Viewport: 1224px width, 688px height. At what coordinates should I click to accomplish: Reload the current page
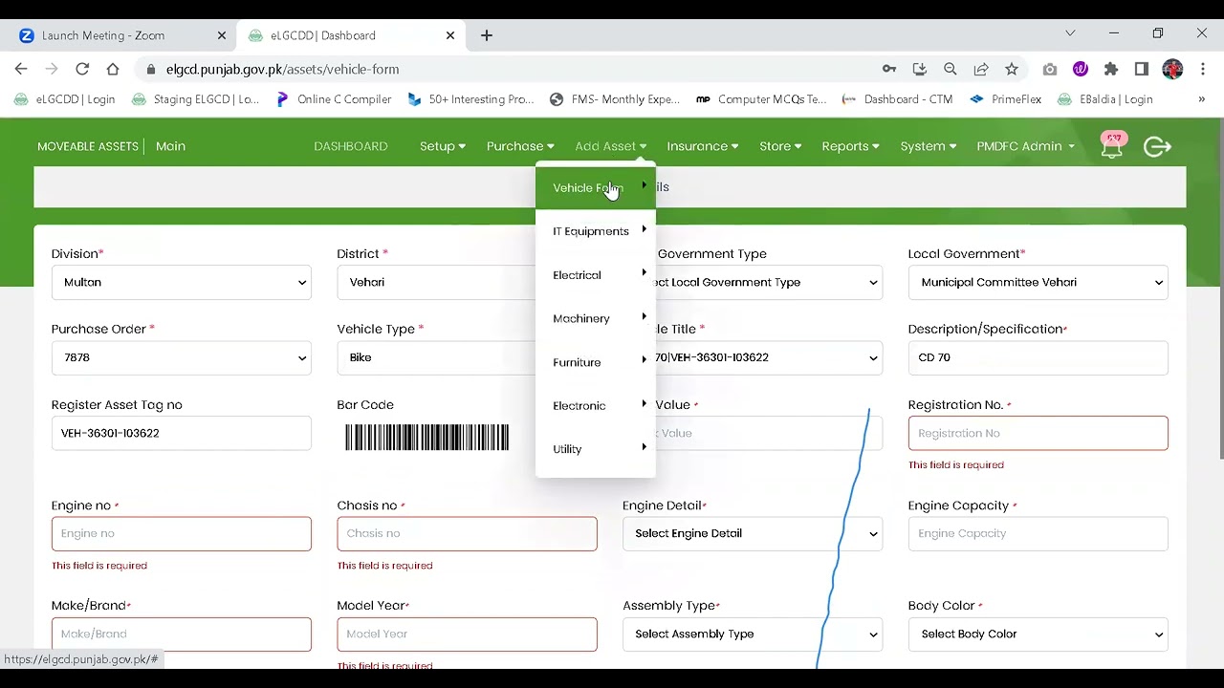82,69
